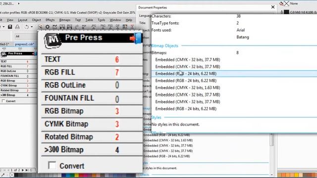Screen dimensions: 317x178
Task: Switch to the prepress1.cdr document tab
Action: point(24,44)
